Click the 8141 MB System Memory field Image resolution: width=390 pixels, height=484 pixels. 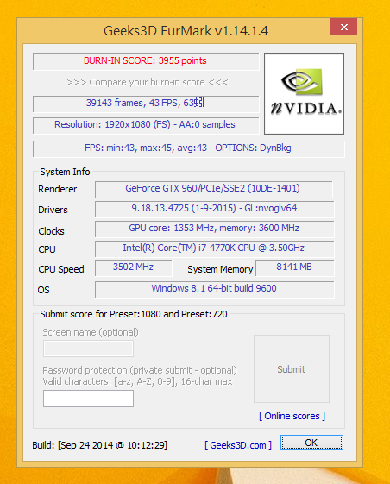pyautogui.click(x=294, y=267)
